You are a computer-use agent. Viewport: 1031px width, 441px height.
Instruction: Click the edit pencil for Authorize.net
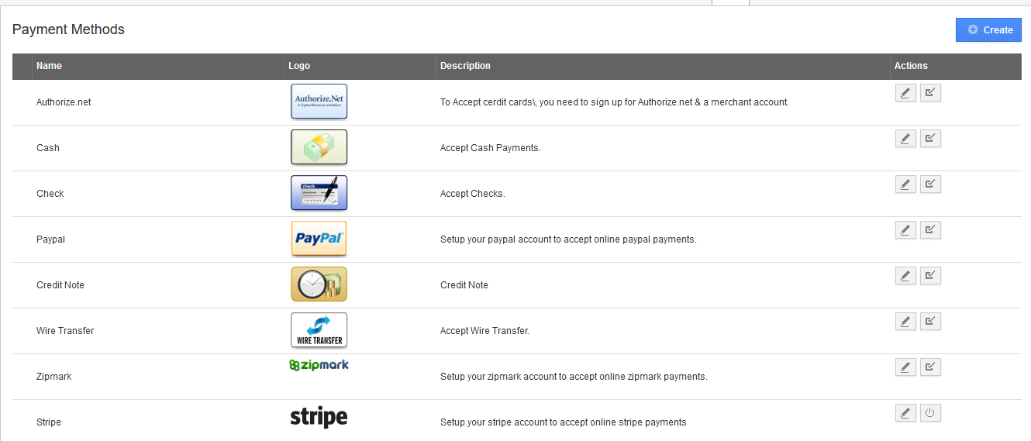tap(905, 93)
